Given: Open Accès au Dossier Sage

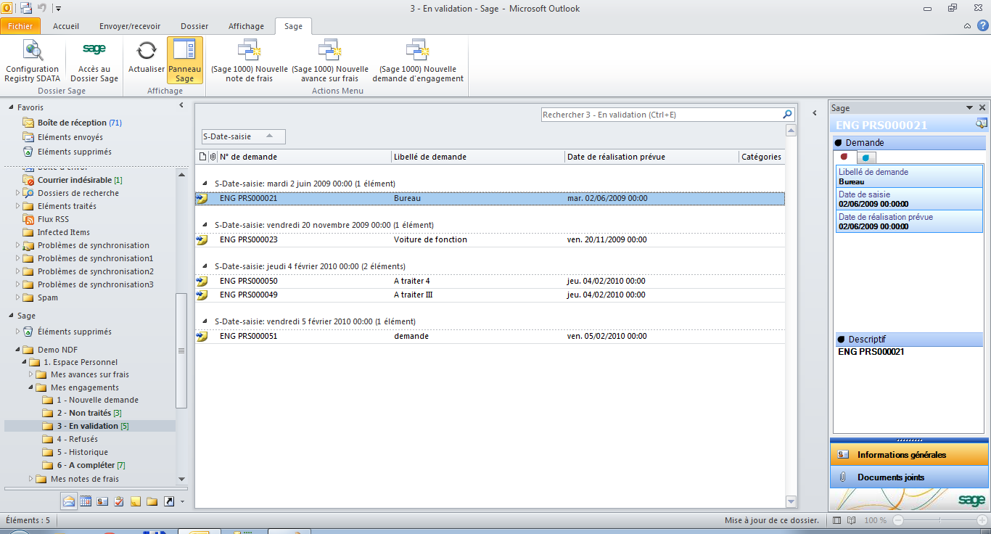Looking at the screenshot, I should (x=94, y=62).
